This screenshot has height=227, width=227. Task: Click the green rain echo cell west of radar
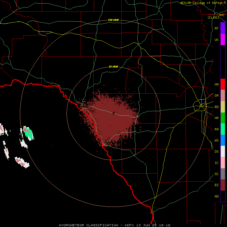point(29,133)
